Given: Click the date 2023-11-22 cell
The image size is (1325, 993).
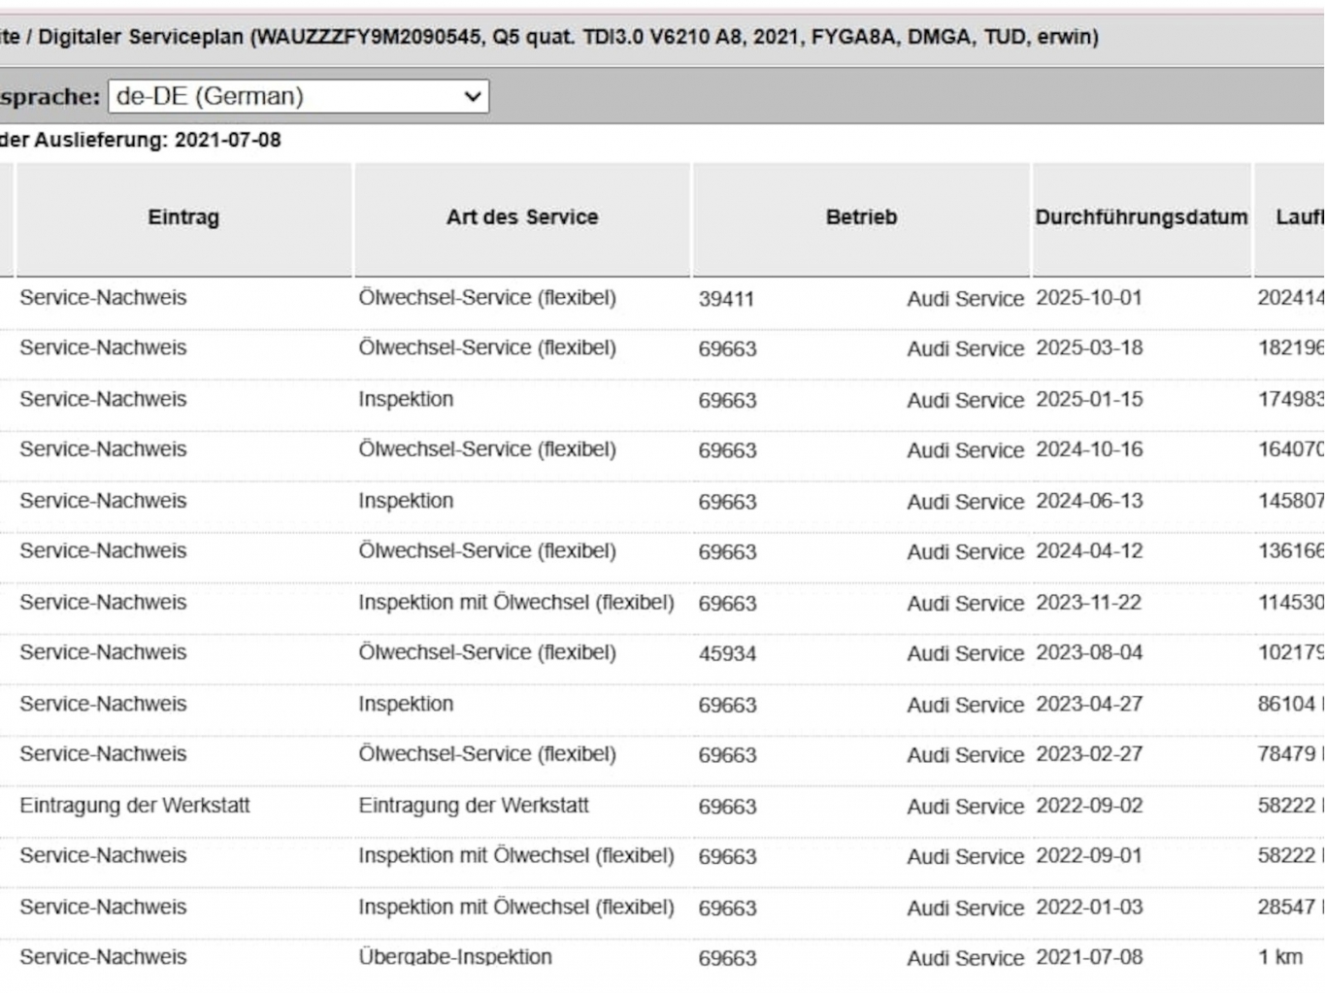Looking at the screenshot, I should [1089, 603].
